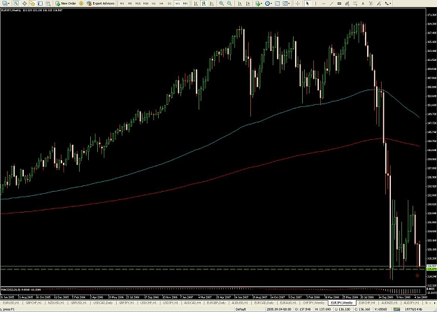
Task: Switch to H1 timeframe
Action: pos(154,3)
